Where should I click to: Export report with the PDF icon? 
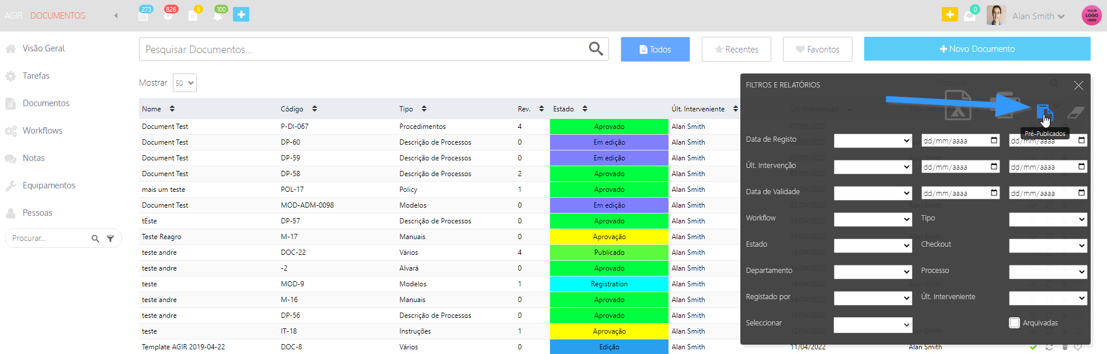958,106
